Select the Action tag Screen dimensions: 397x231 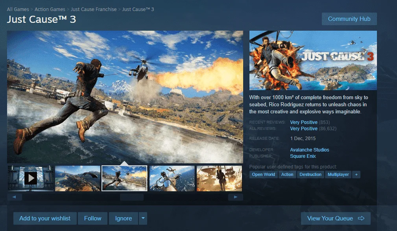coord(287,174)
